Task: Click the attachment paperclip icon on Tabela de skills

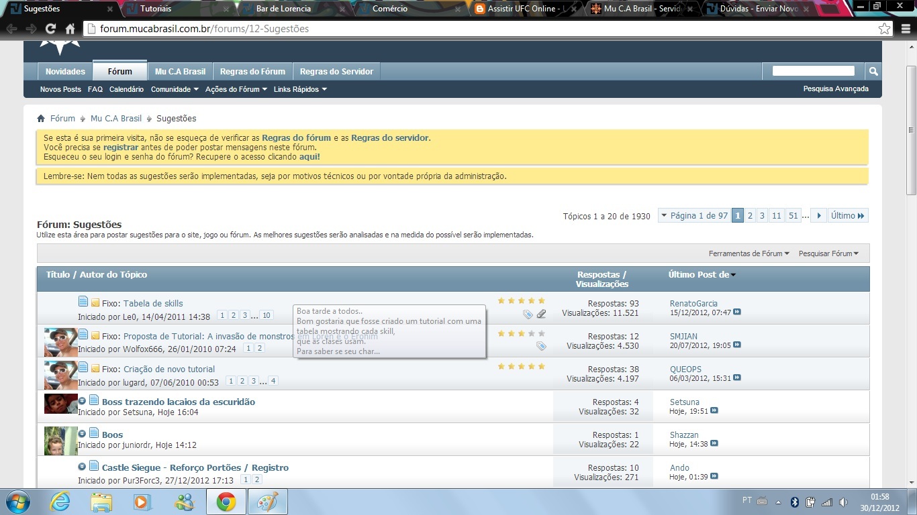Action: click(541, 314)
